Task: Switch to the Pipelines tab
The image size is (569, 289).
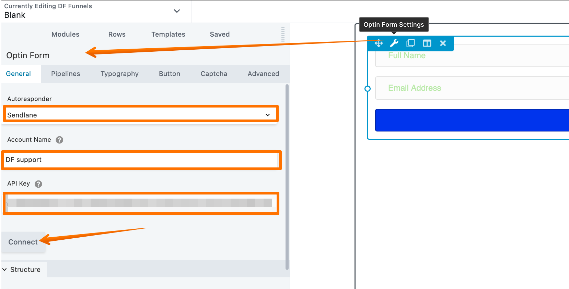Action: tap(66, 74)
